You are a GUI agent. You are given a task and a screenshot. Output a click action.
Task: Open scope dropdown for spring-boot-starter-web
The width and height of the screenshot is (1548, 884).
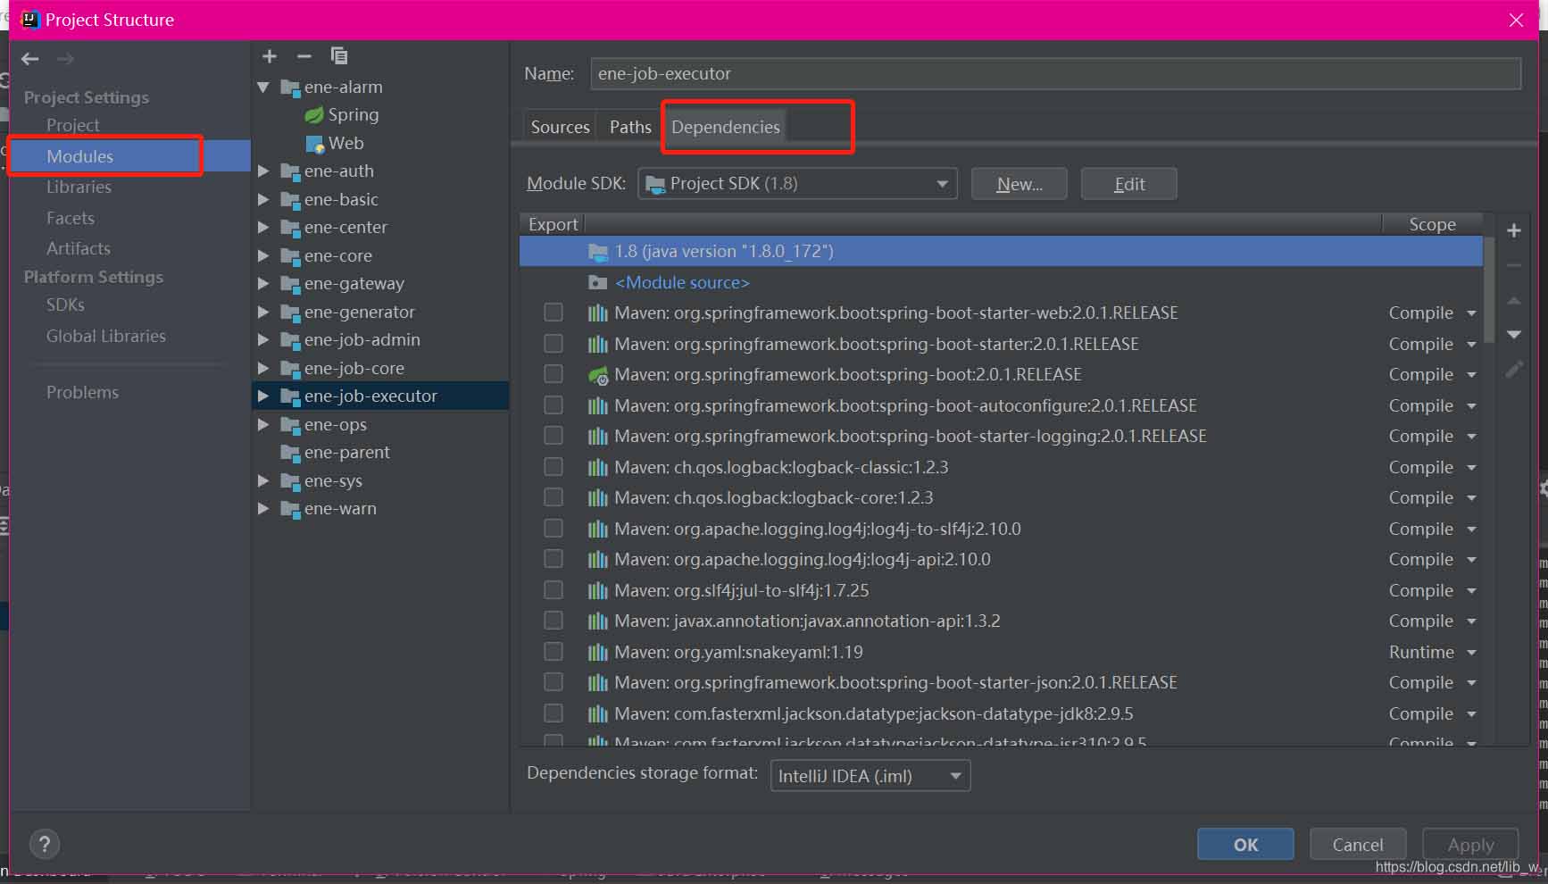point(1471,313)
